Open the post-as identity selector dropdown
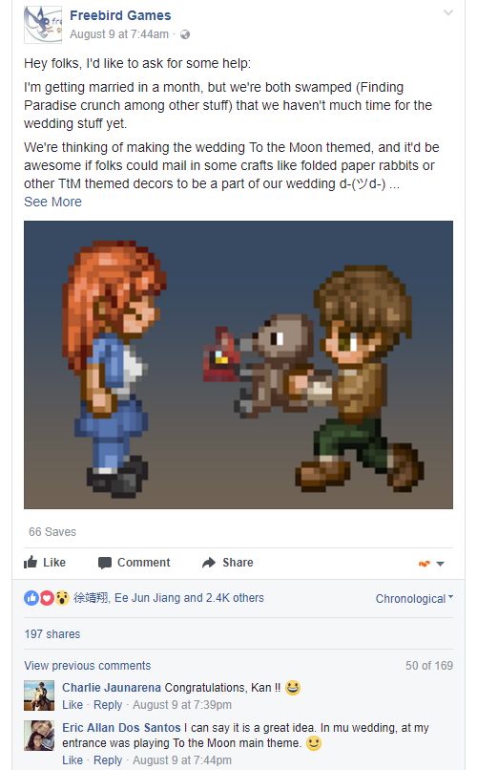477x770 pixels. [x=432, y=564]
